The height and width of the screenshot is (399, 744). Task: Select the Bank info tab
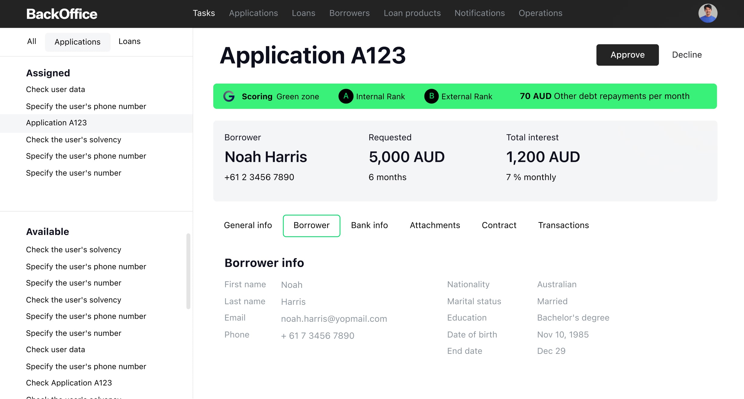[x=370, y=225]
